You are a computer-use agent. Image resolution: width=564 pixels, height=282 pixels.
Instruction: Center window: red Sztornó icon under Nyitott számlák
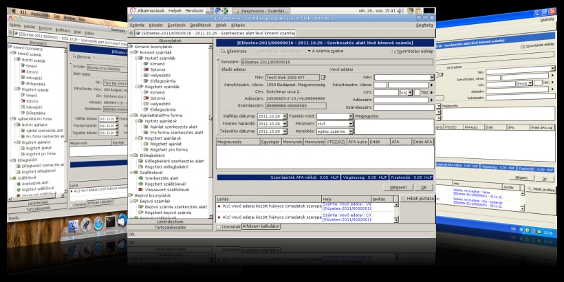pyautogui.click(x=146, y=69)
